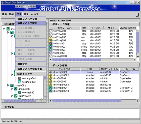This screenshot has height=124, width=141.
Task: Collapse the arteip41 root tree node
Action: pos(4,29)
